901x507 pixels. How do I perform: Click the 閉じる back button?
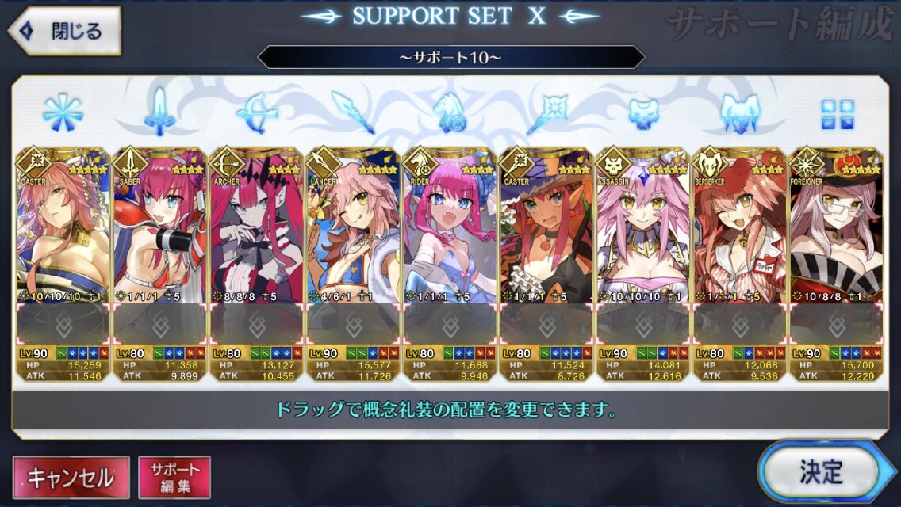[64, 31]
